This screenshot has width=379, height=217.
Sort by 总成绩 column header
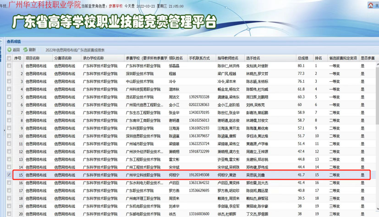303,58
